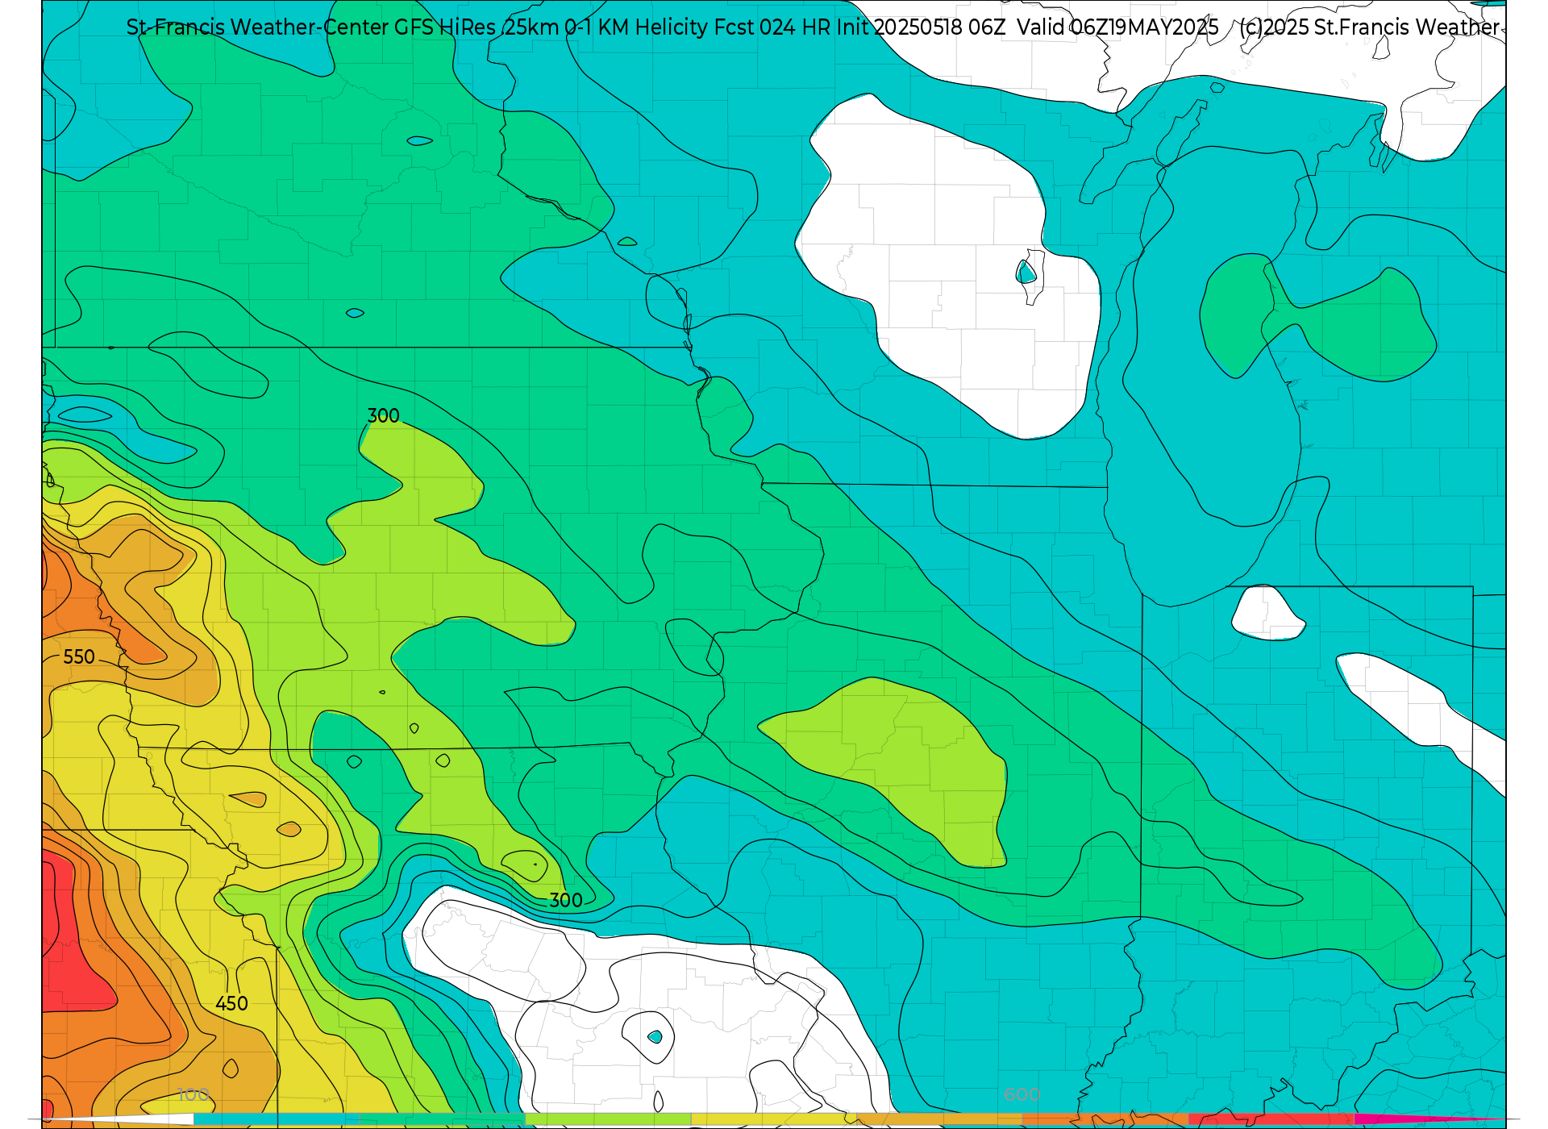Image resolution: width=1548 pixels, height=1129 pixels.
Task: Click the '600' color bar tick label
Action: pyautogui.click(x=1022, y=1094)
